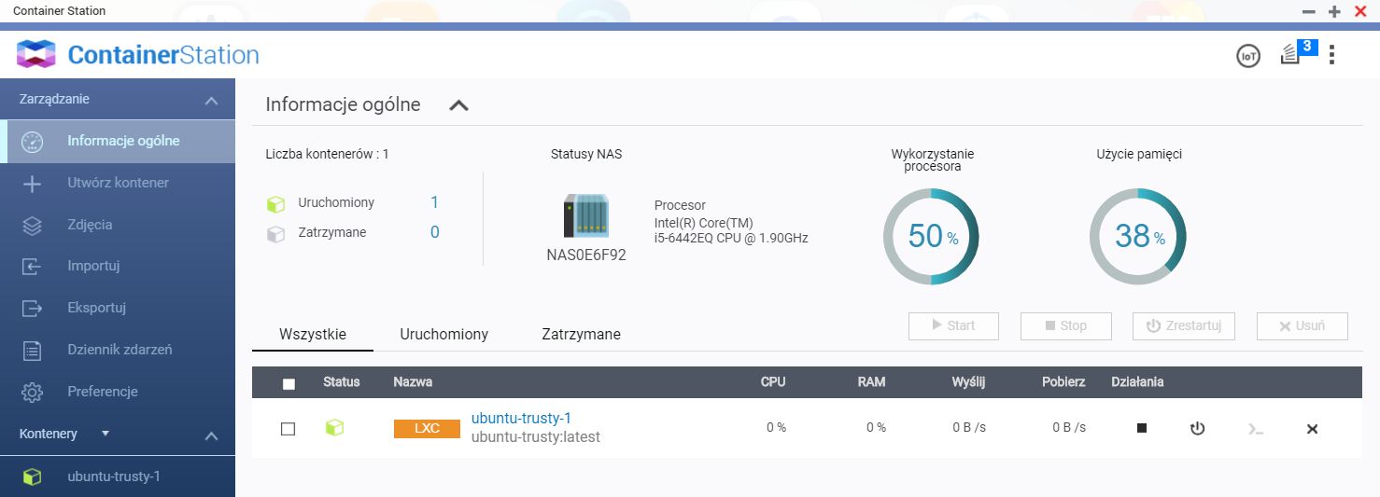Click the 38% memory usage gauge
Viewport: 1380px width, 497px height.
click(1138, 237)
